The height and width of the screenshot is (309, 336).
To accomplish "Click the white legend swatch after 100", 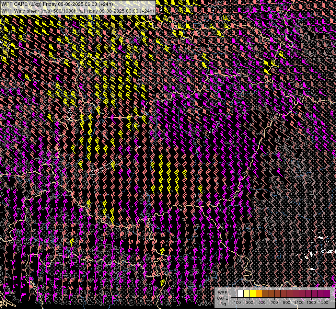I will click(x=241, y=294).
